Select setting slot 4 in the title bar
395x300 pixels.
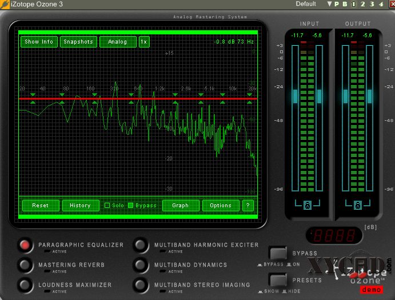coord(381,4)
